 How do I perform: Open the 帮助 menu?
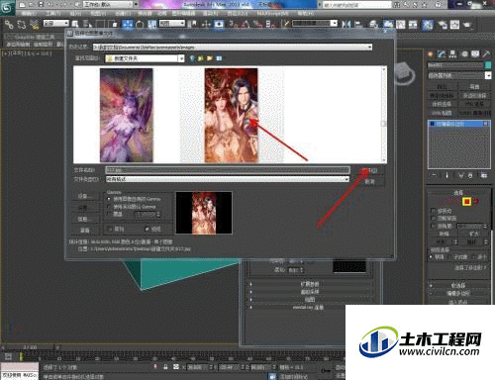point(306,13)
